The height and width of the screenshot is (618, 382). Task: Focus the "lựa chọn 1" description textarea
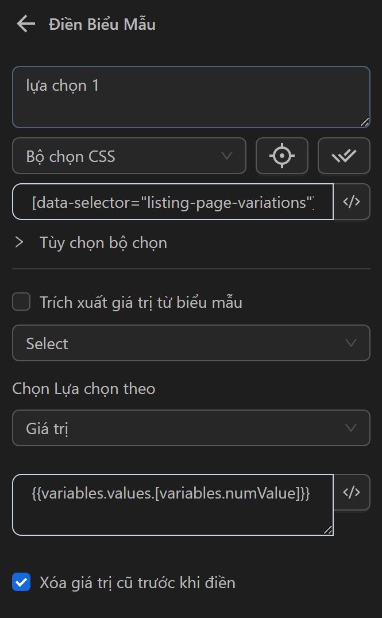(191, 97)
